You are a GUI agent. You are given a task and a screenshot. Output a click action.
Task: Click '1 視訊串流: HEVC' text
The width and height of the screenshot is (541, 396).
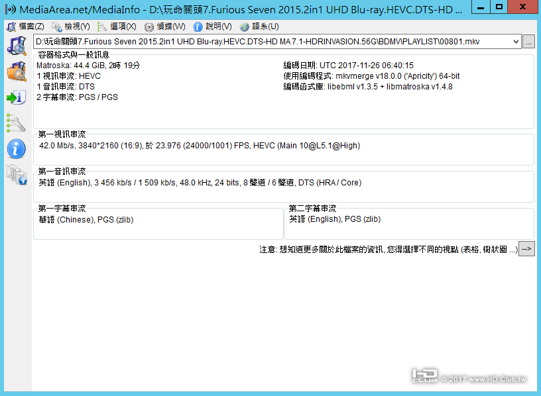click(69, 76)
